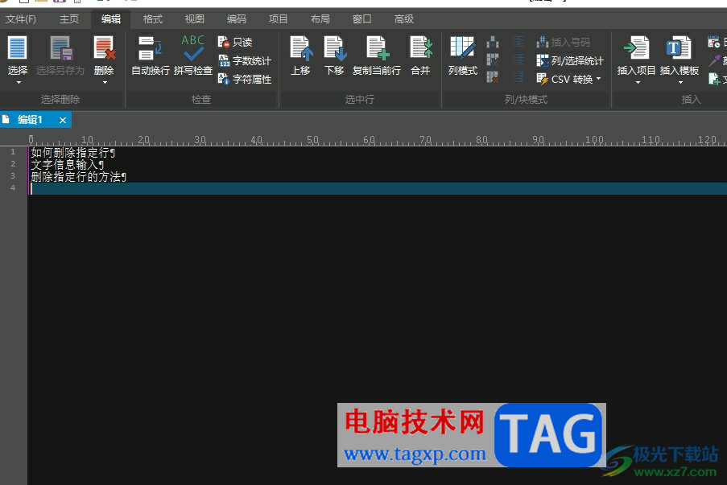727x485 pixels.
Task: Switch to the 格式 ribbon tab
Action: coord(152,19)
